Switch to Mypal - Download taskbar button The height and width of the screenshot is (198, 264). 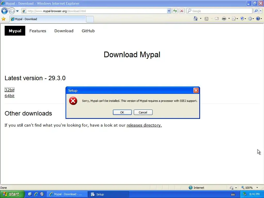pos(67,194)
